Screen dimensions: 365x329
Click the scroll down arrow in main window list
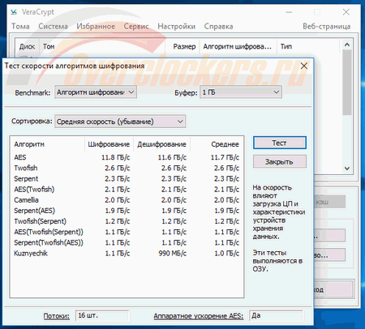click(347, 169)
